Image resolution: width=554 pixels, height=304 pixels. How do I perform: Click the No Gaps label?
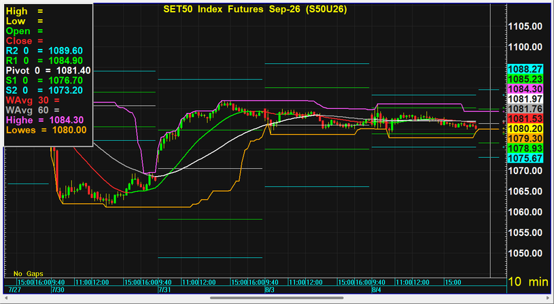pyautogui.click(x=29, y=273)
